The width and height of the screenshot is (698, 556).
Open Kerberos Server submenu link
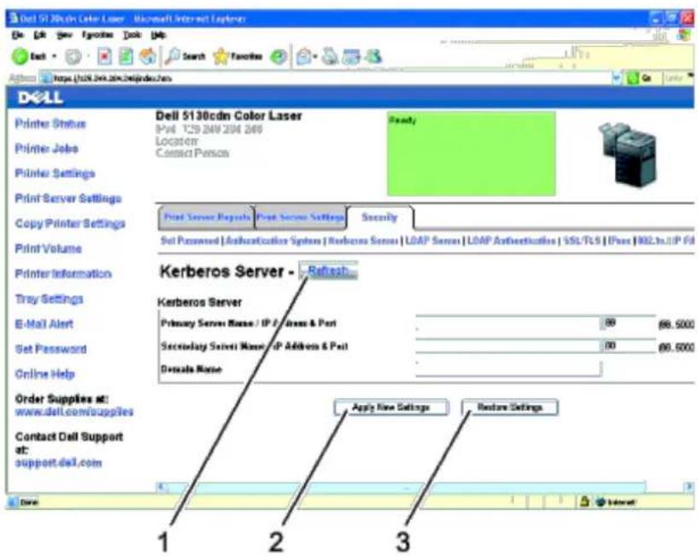[x=363, y=241]
